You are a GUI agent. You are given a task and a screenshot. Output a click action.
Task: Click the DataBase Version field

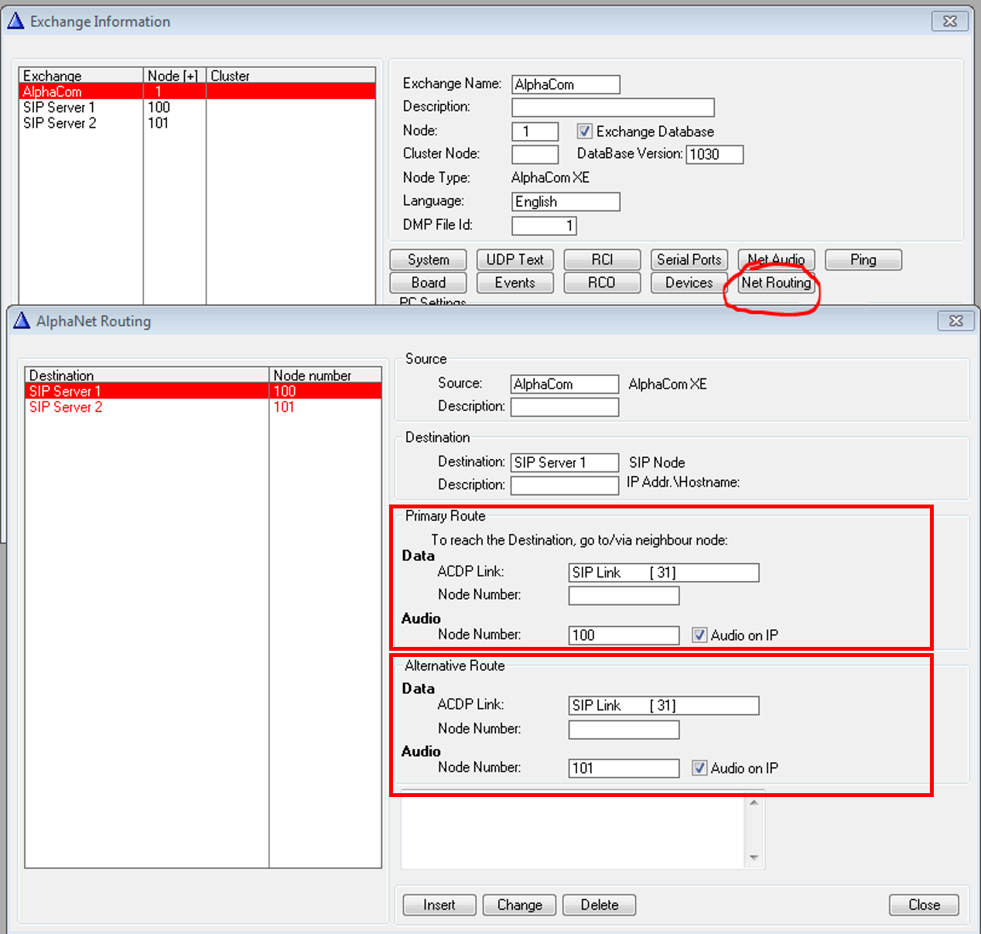coord(715,154)
